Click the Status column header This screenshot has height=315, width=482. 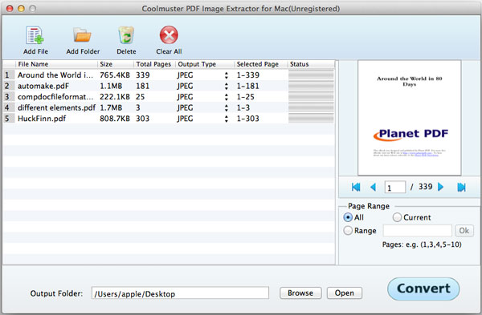[311, 64]
